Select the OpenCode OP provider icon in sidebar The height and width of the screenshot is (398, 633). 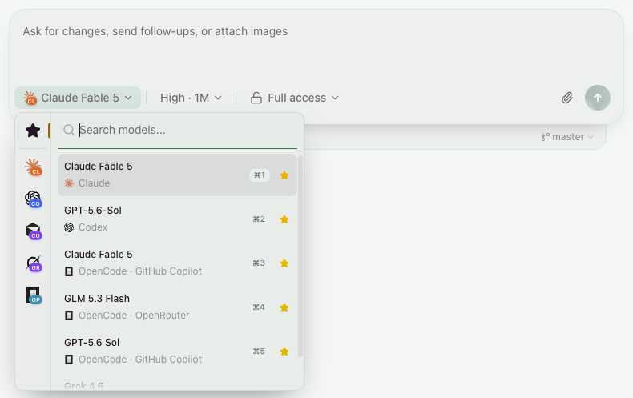(34, 295)
